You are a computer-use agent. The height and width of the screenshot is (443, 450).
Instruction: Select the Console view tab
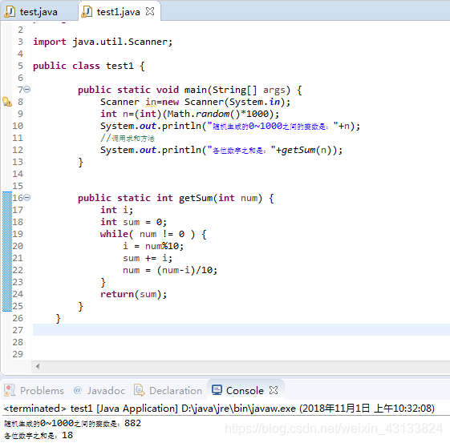pyautogui.click(x=245, y=391)
